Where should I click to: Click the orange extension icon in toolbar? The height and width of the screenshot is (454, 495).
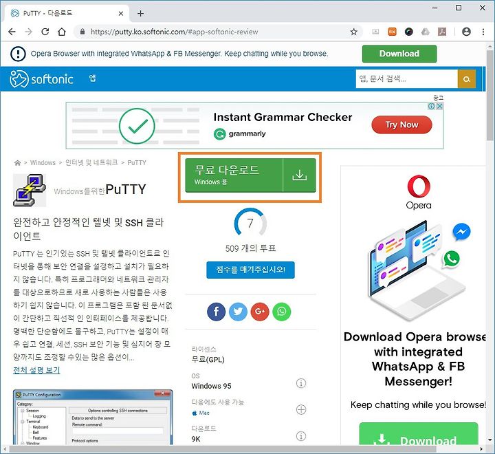[392, 32]
